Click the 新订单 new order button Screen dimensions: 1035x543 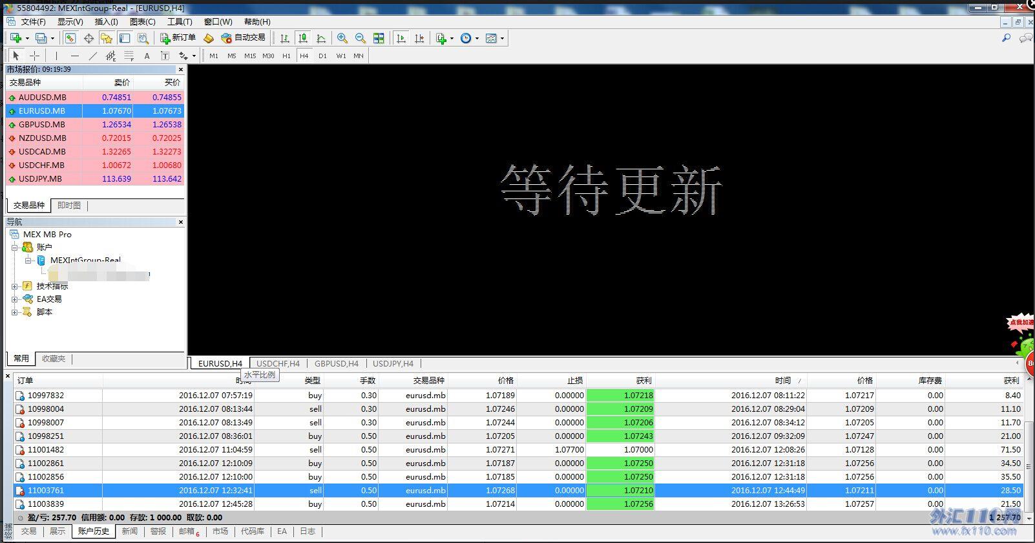point(178,38)
